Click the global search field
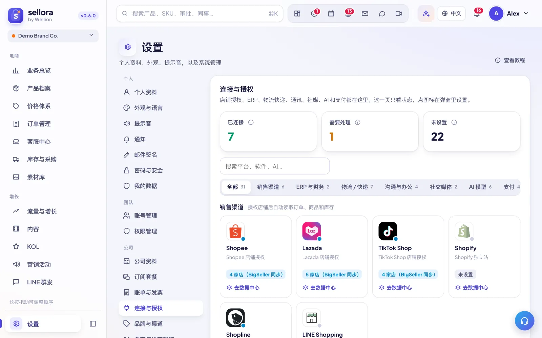This screenshot has width=542, height=338. click(200, 14)
